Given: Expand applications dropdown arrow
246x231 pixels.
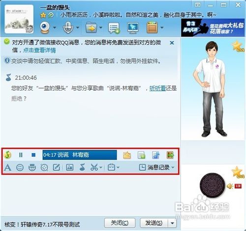Looking at the screenshot, I should tap(162, 28).
